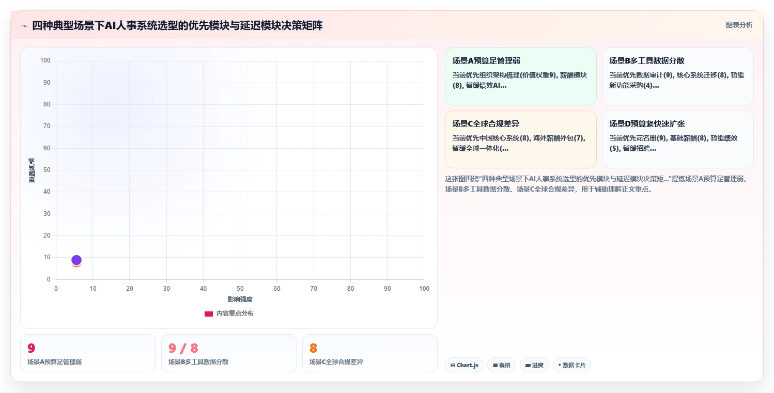Select the Chart.js tag chip
Image resolution: width=774 pixels, height=393 pixels.
464,365
